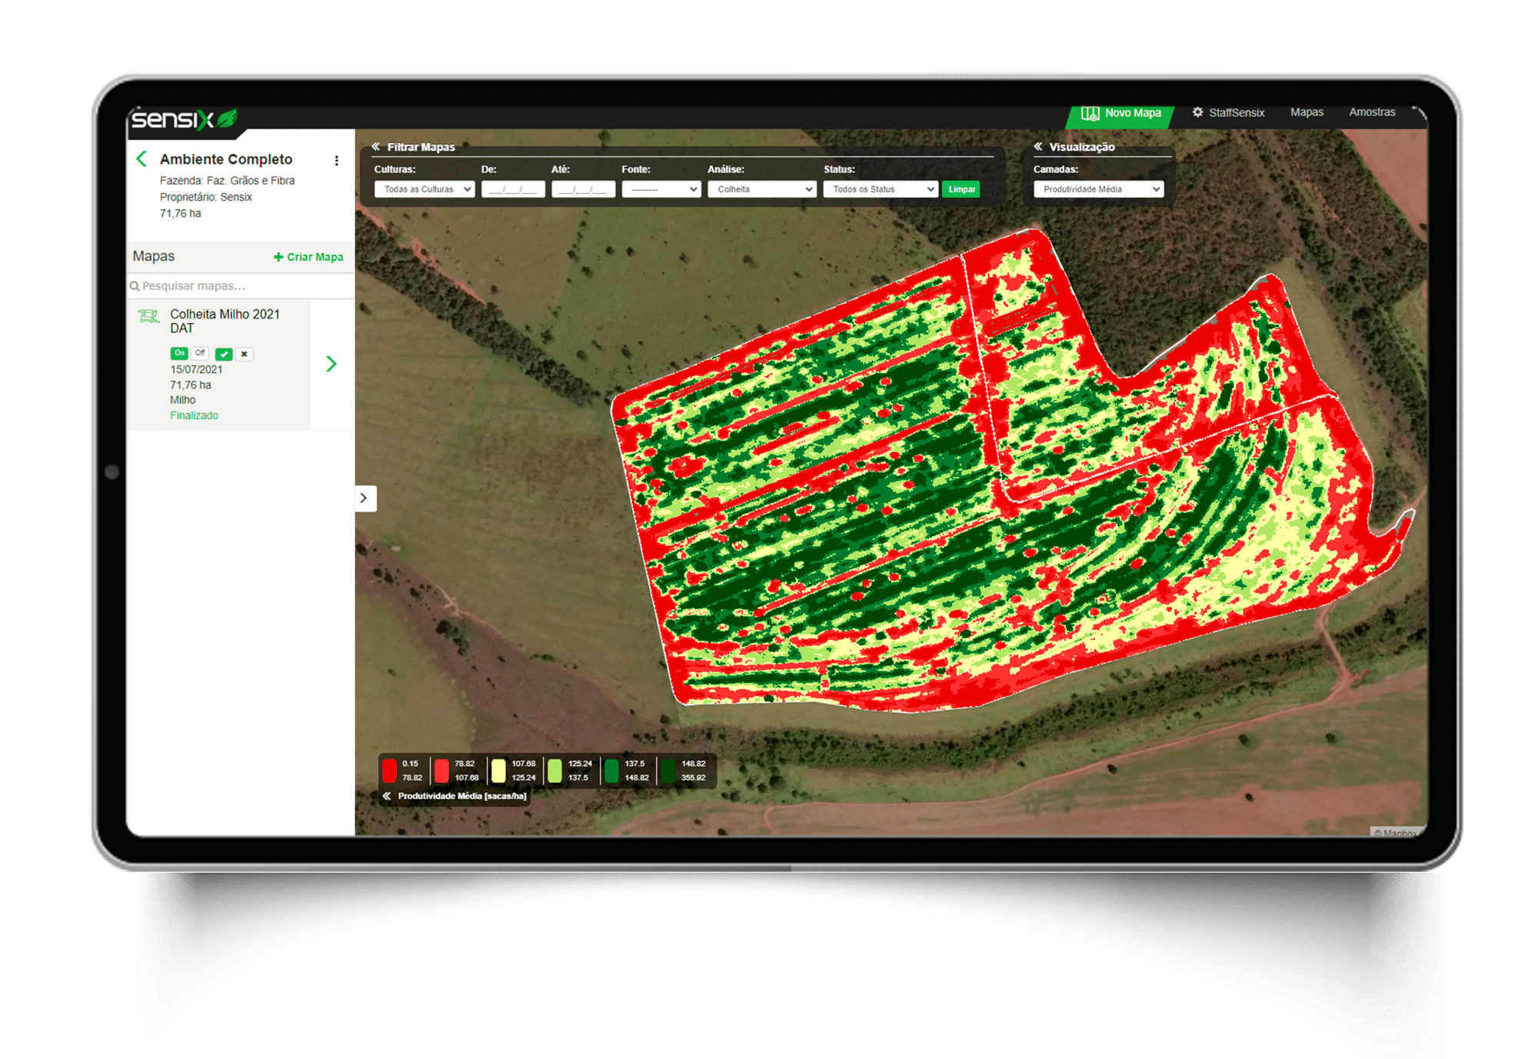Screen dimensions: 1538x1059
Task: Click the green check button on the map item
Action: (223, 354)
